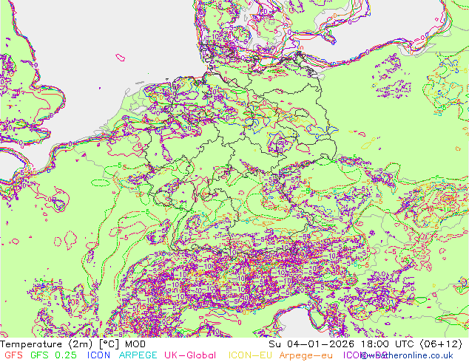Click the green 'GFS 0.25' legend label

[x=53, y=355]
